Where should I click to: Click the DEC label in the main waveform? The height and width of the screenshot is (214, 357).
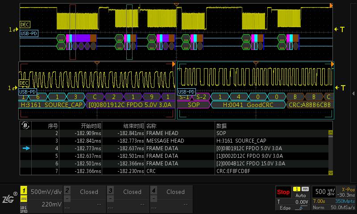click(x=25, y=25)
